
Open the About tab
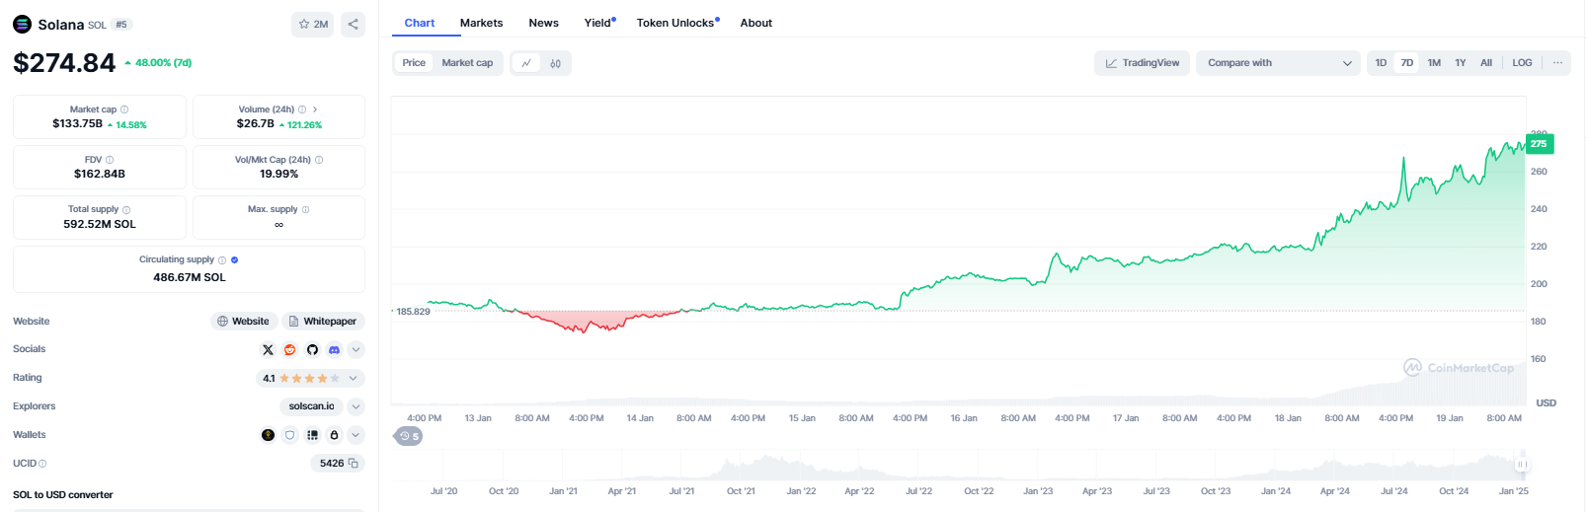click(756, 23)
